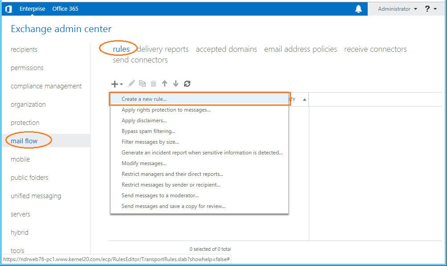Image resolution: width=447 pixels, height=266 pixels.
Task: Open the mobile section
Action: [20, 159]
